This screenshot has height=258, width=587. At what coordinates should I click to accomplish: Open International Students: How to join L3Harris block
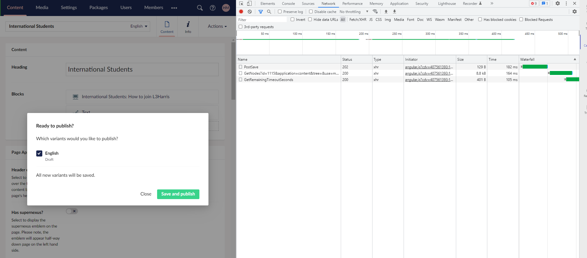(x=142, y=97)
